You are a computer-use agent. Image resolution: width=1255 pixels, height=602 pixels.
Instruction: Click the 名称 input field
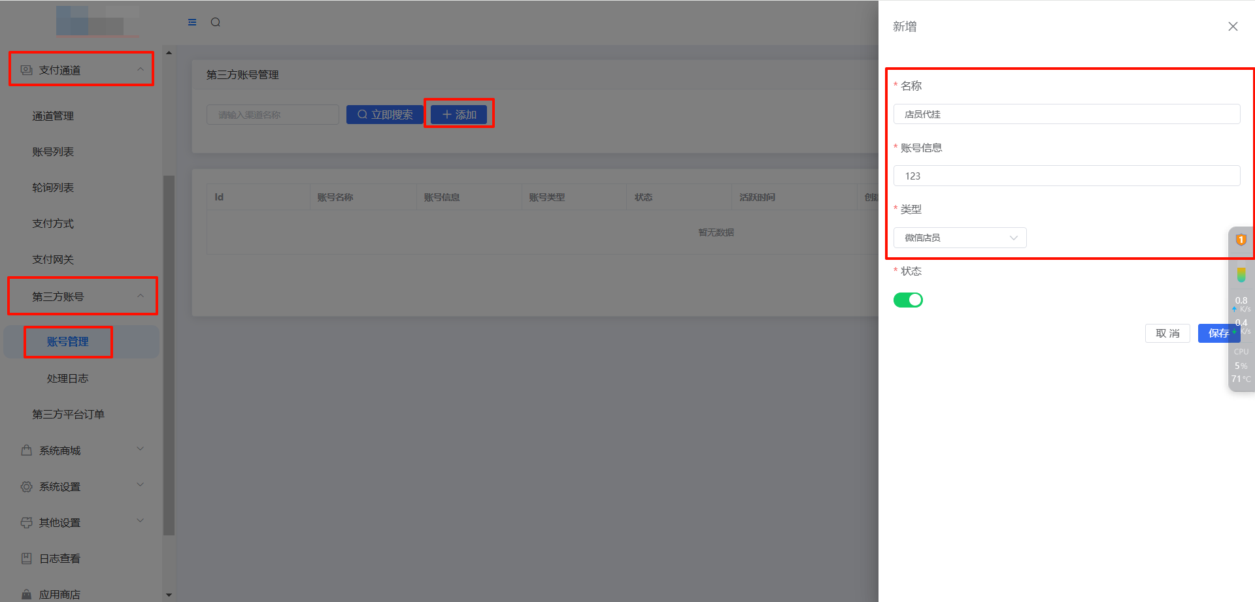(1066, 114)
